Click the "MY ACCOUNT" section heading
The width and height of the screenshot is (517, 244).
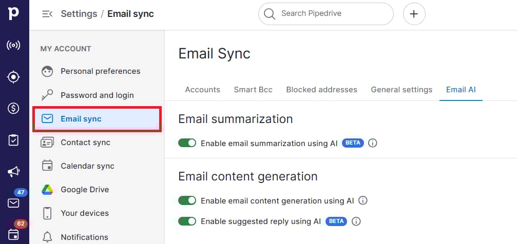click(66, 49)
